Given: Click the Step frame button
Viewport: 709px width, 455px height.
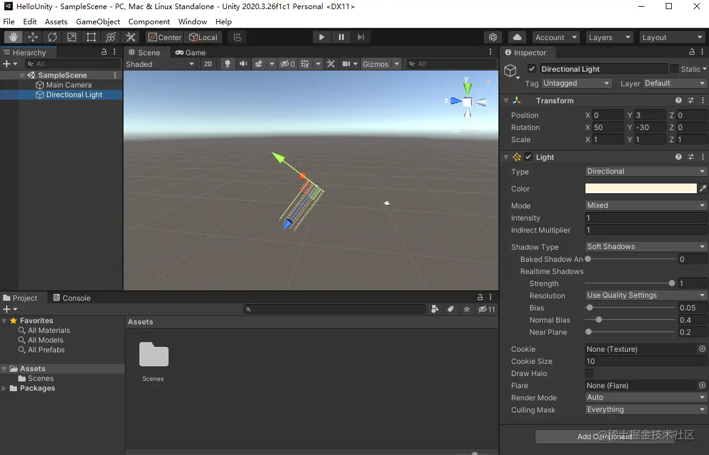Looking at the screenshot, I should coord(360,37).
